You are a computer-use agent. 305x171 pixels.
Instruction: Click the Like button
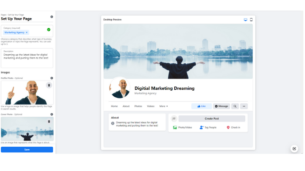201,106
